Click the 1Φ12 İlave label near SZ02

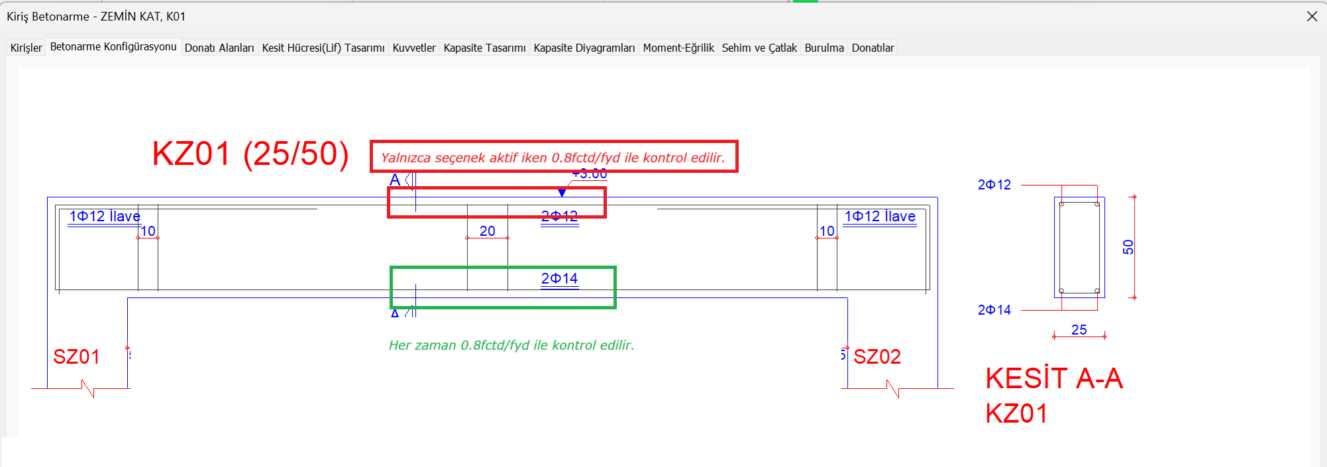(879, 217)
